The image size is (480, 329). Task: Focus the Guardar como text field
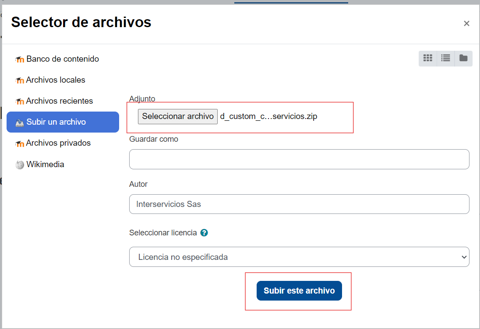point(299,159)
